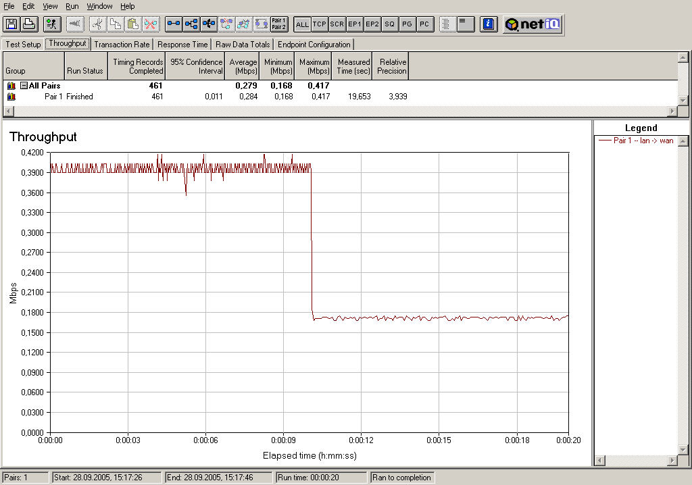Click the Add pair toolbar icon
This screenshot has width=692, height=485.
click(174, 24)
